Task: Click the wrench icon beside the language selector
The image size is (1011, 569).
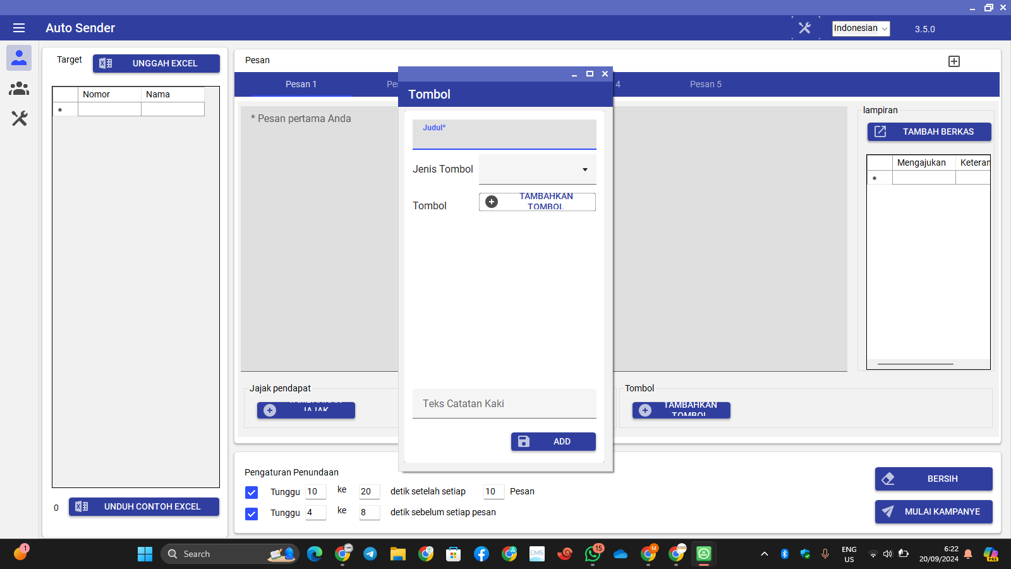Action: [805, 28]
